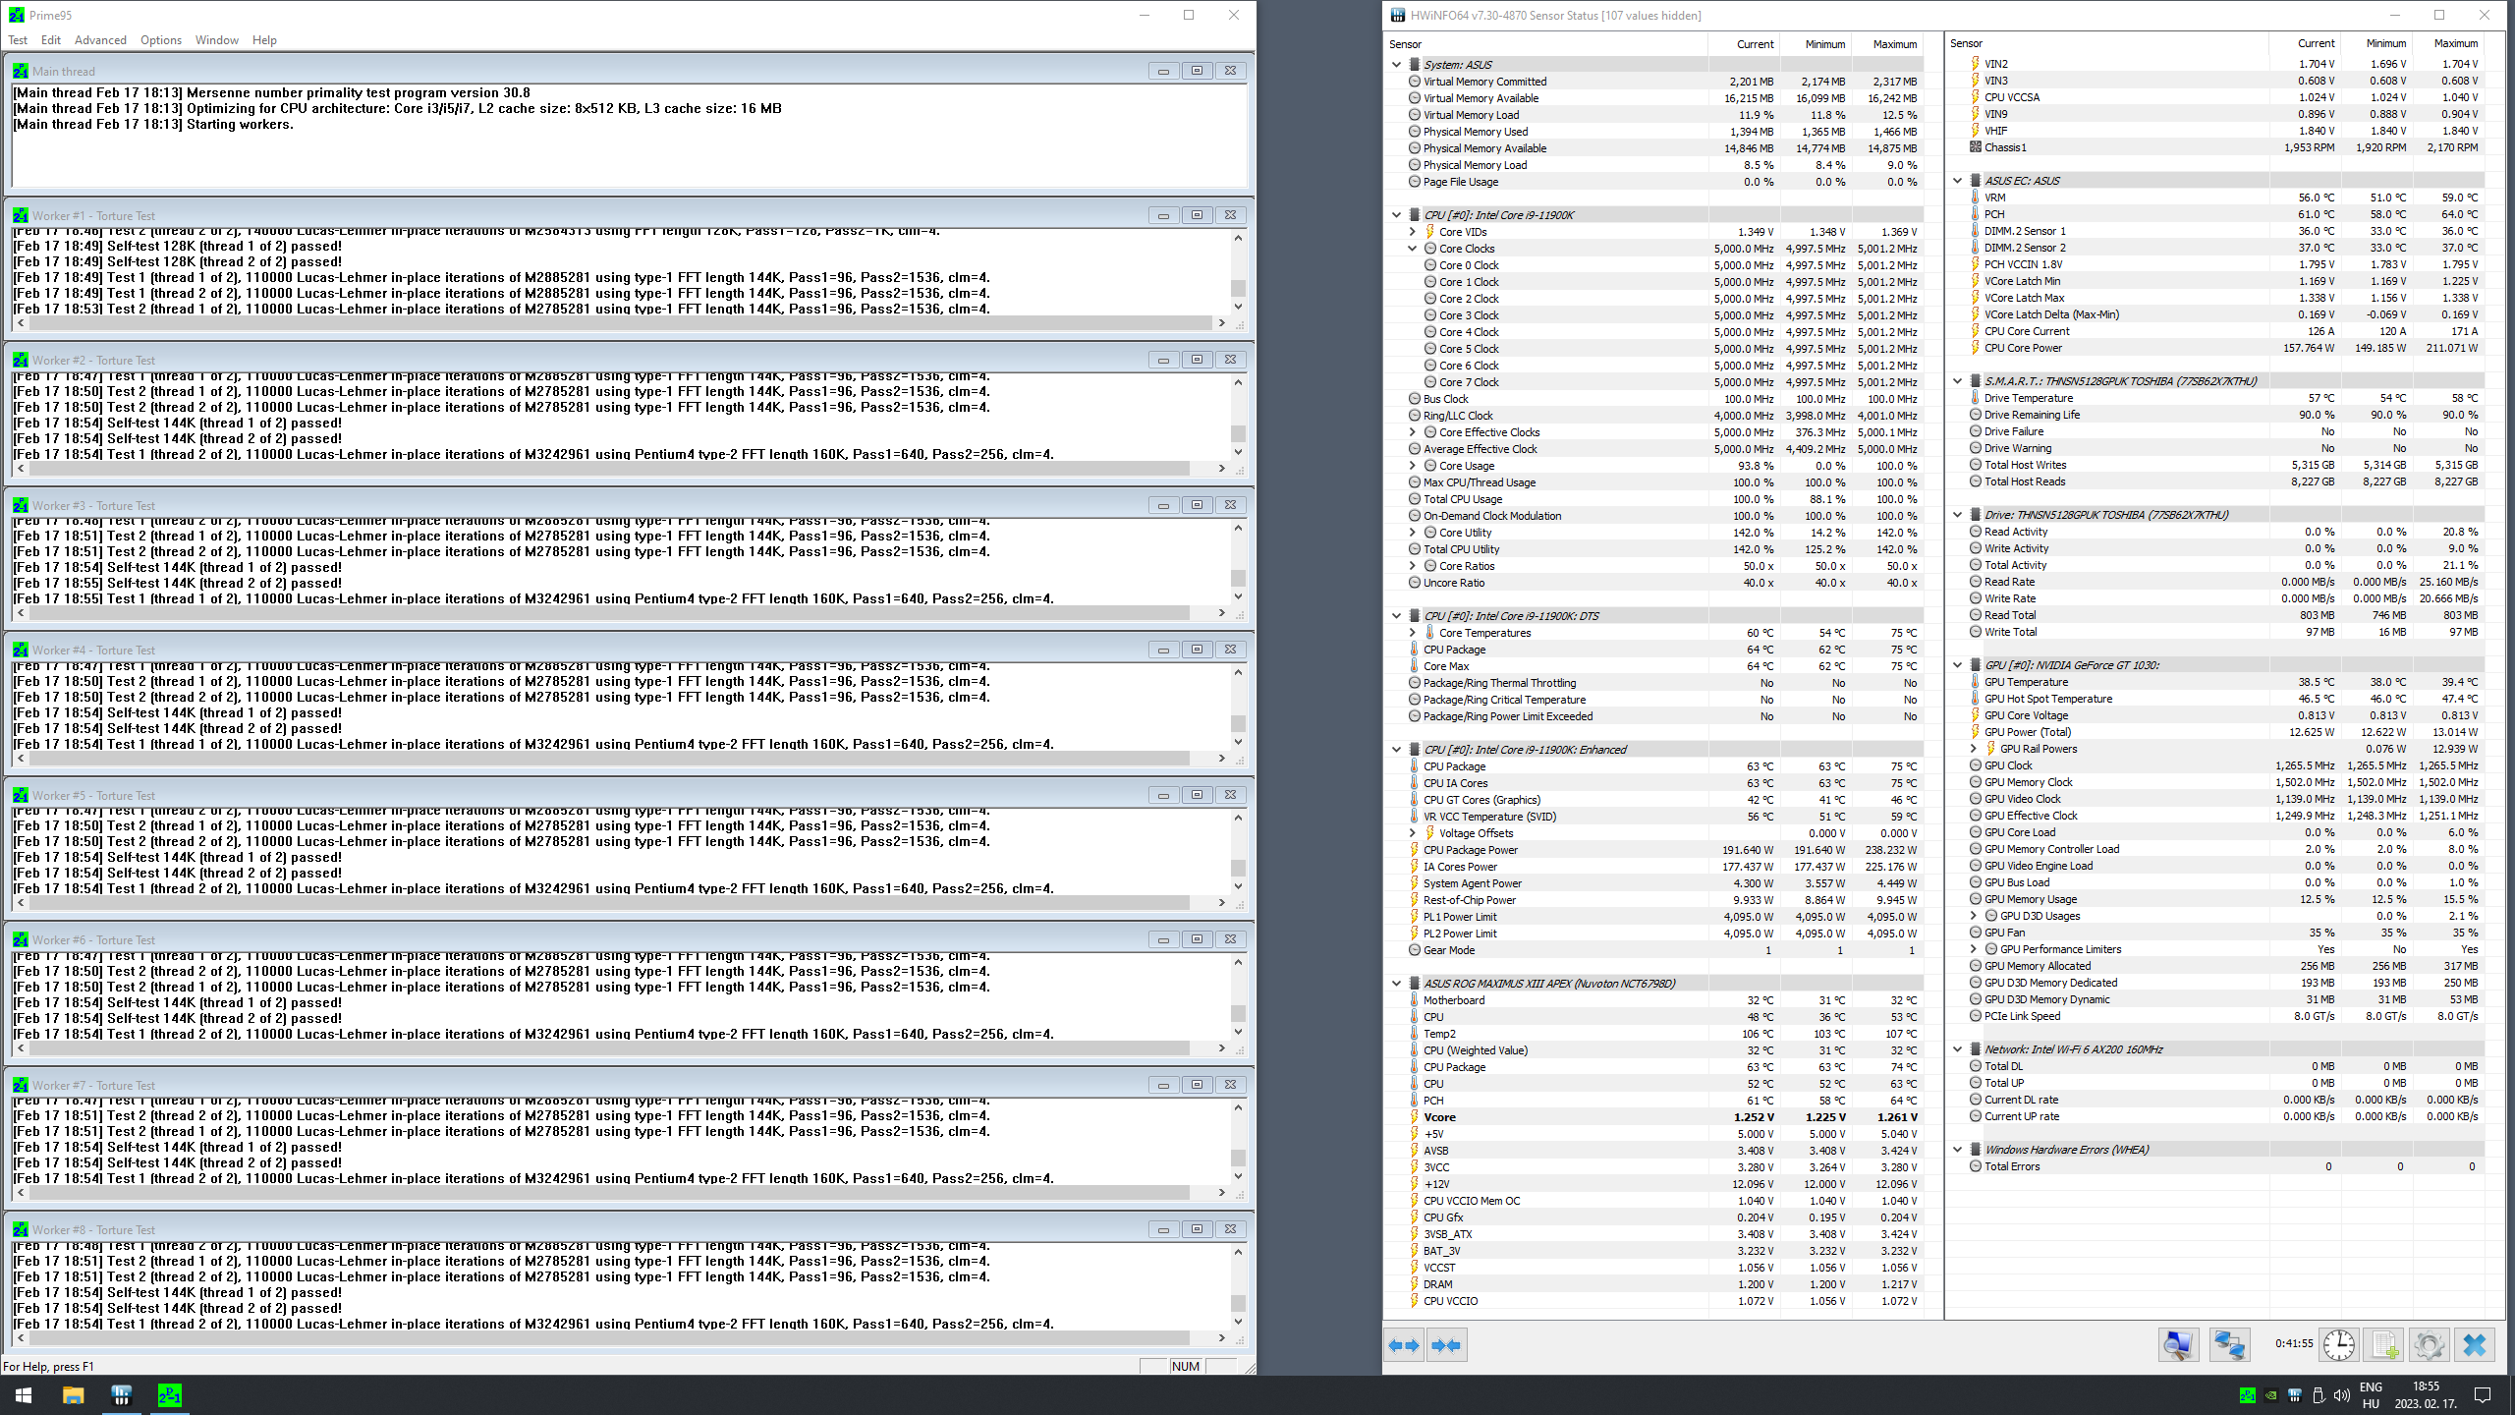The width and height of the screenshot is (2515, 1415).
Task: Expand the Core Usage row
Action: point(1413,466)
